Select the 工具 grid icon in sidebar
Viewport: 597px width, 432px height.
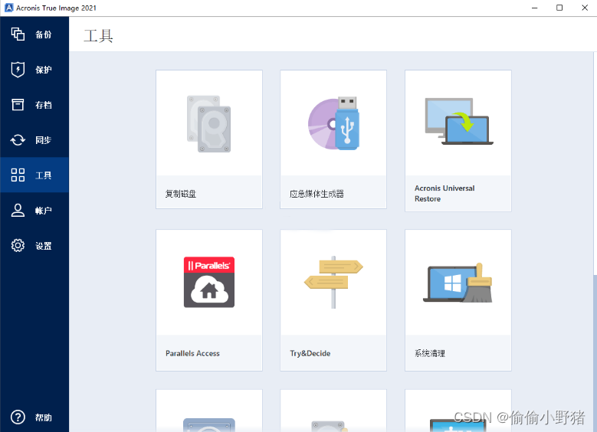[x=18, y=175]
